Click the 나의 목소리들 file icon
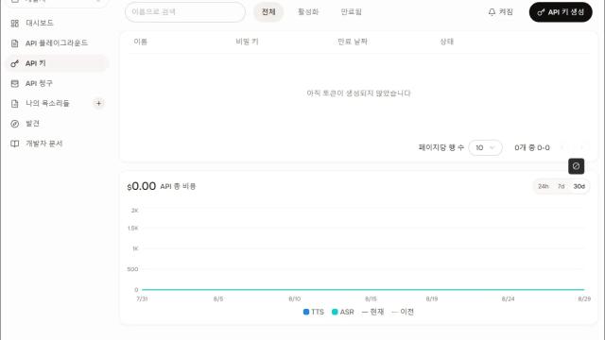Screen dimensions: 605x340 [x=15, y=103]
